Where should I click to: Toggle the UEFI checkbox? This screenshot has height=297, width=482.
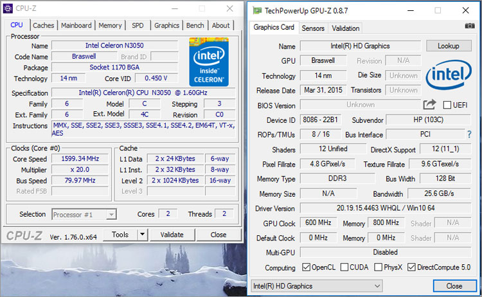click(x=447, y=105)
